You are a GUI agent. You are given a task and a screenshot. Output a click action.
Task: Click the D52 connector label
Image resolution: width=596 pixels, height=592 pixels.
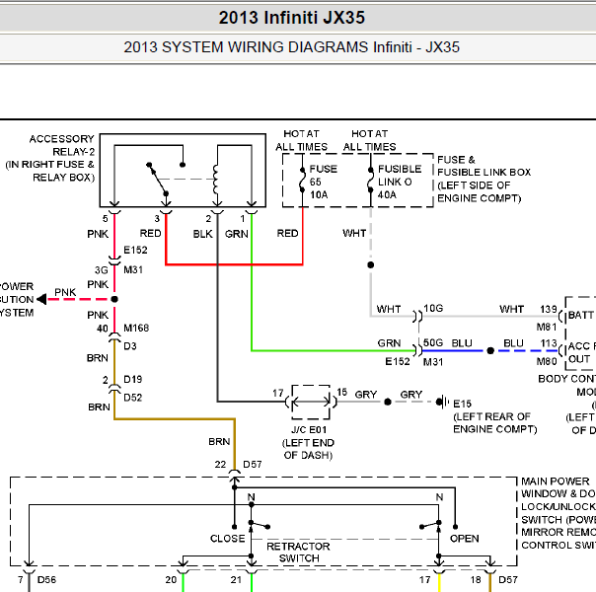[132, 397]
